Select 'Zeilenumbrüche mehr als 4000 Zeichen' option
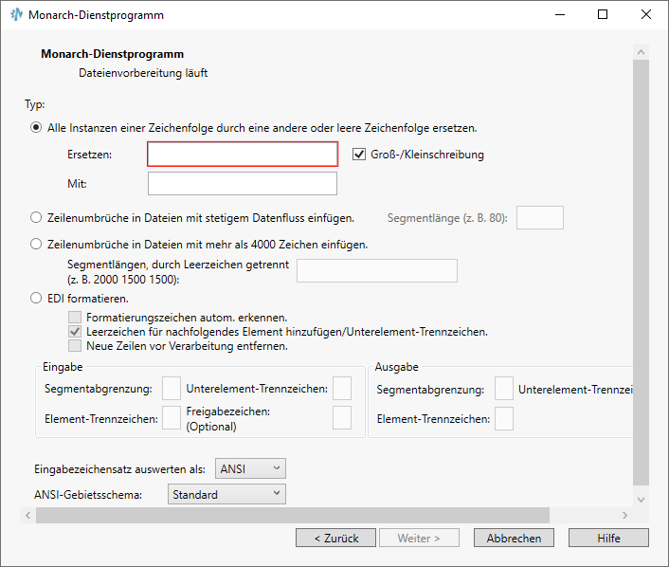 (36, 245)
